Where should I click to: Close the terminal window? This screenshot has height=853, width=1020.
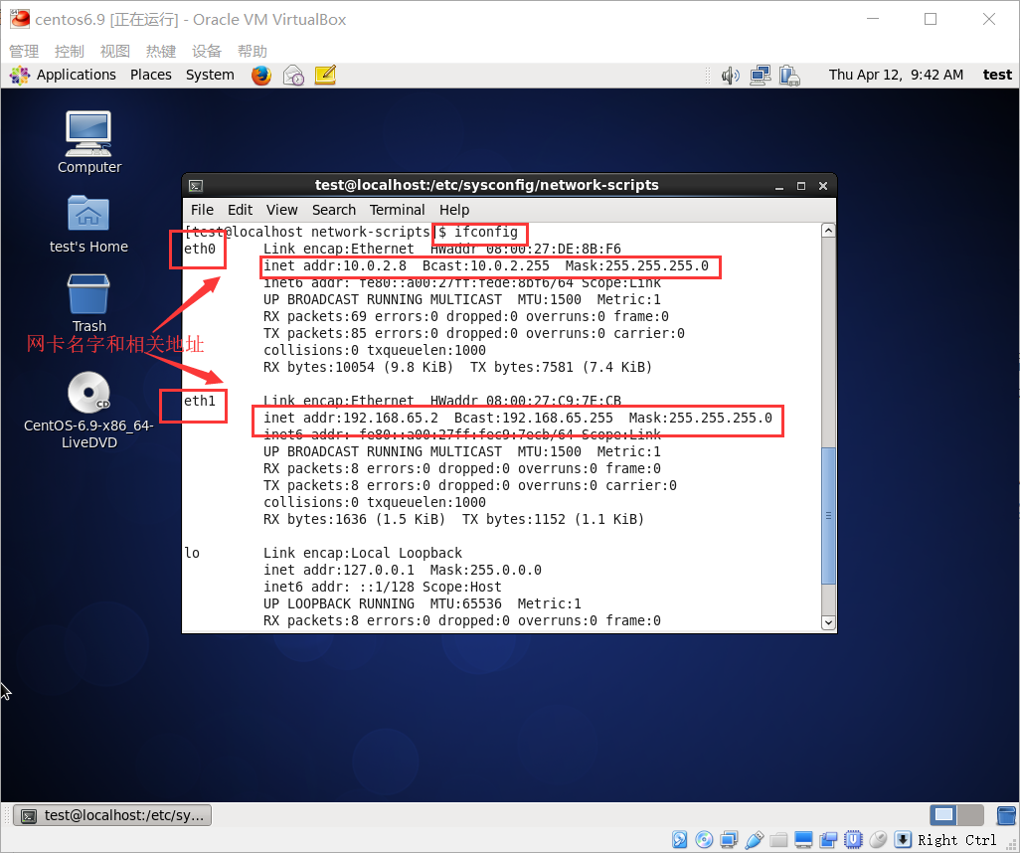[x=823, y=186]
